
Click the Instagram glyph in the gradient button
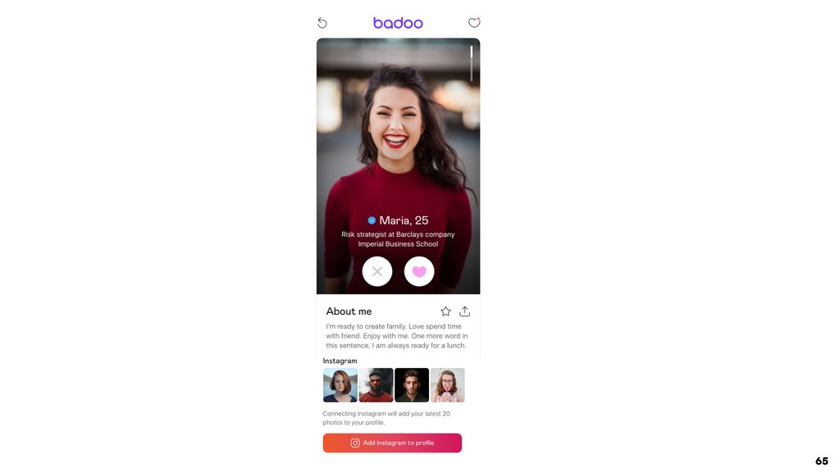(x=355, y=443)
